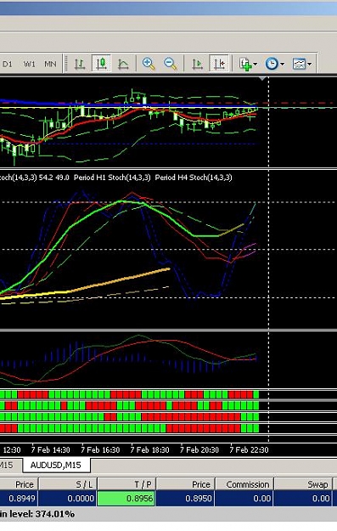Click the 7 Feb 14:30 time label
This screenshot has width=337, height=531.
(x=50, y=449)
